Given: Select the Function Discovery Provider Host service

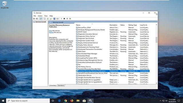Looking at the screenshot, I should 113,69.
